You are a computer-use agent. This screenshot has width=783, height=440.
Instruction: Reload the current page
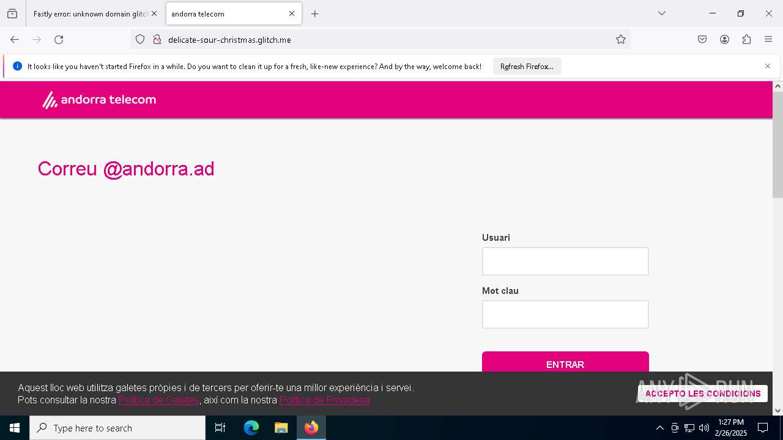(59, 40)
